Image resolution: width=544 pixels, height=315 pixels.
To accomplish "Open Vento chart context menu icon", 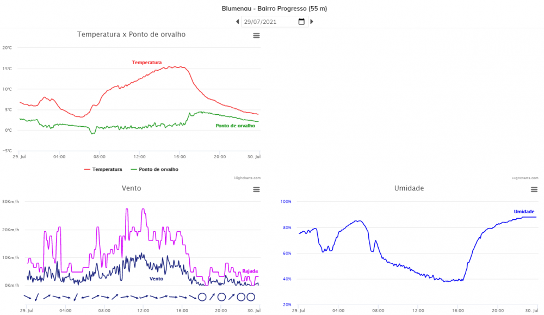I will (x=256, y=189).
